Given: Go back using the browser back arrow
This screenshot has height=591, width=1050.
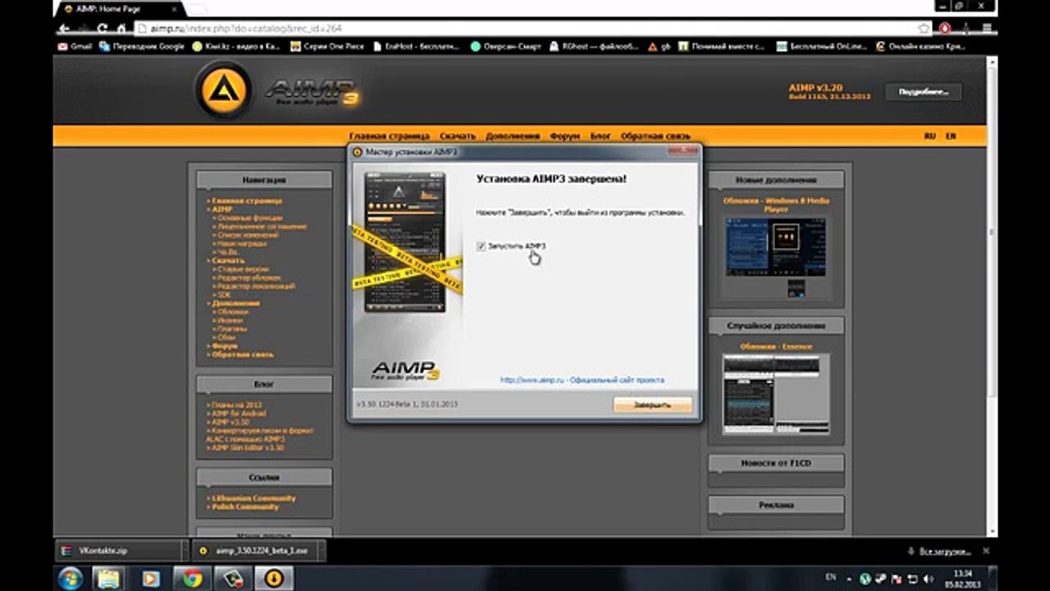Looking at the screenshot, I should coord(63,28).
